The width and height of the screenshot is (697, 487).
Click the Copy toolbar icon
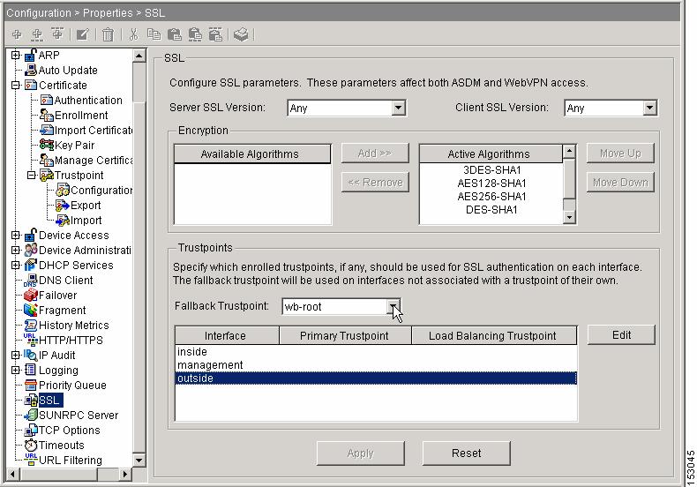pos(154,34)
